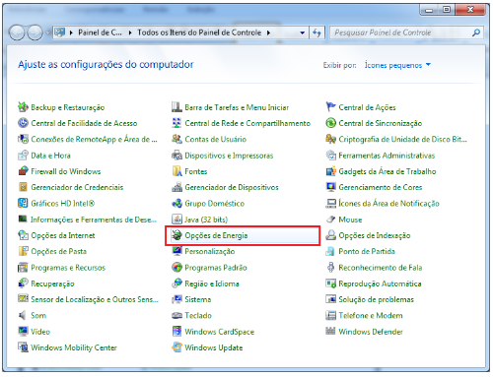Open the Gerenciador de Dispositivos link
This screenshot has height=377, width=493.
point(232,187)
